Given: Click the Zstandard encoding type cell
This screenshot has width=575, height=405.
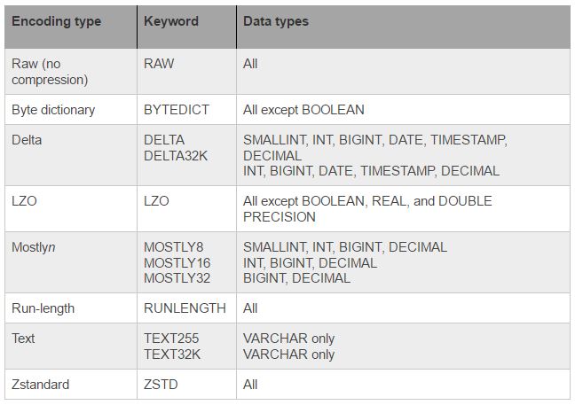Looking at the screenshot, I should 71,384.
